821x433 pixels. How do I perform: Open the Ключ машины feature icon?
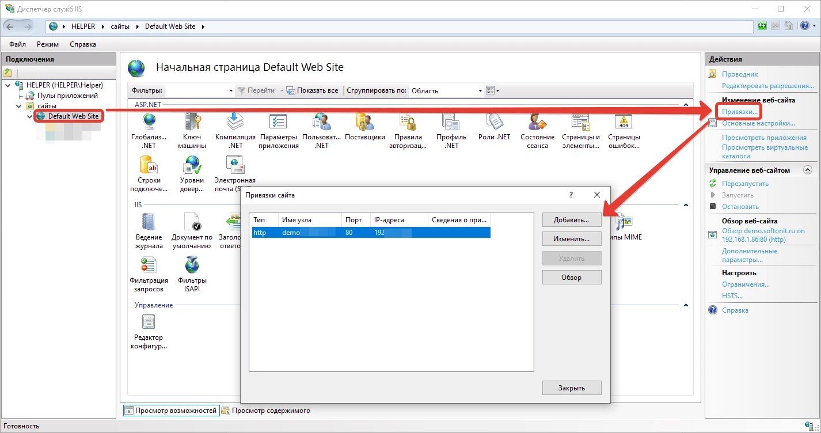(192, 122)
